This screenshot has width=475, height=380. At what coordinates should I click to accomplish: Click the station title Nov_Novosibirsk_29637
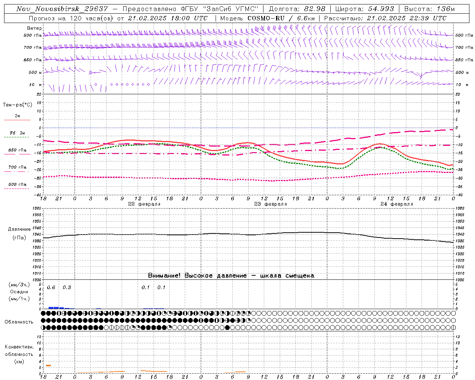click(x=62, y=9)
